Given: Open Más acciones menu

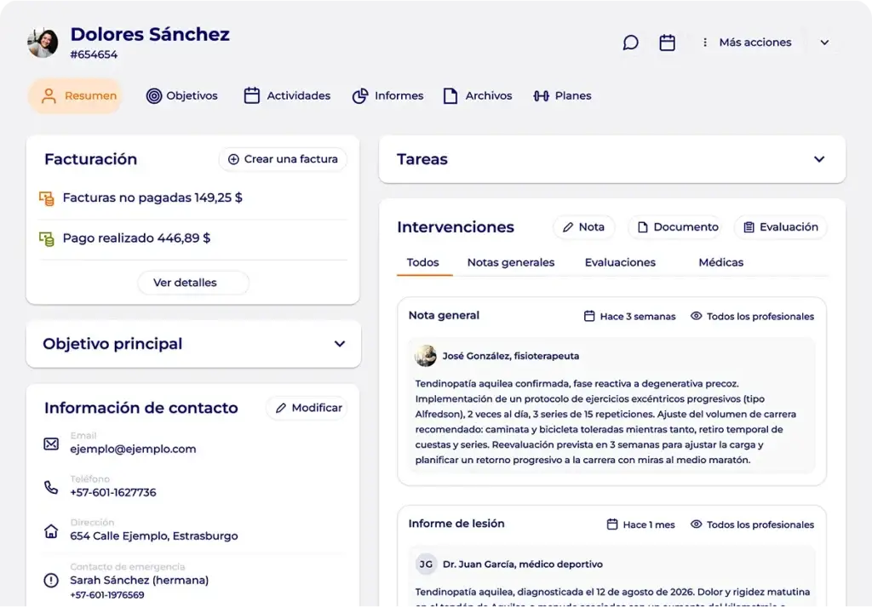Looking at the screenshot, I should [x=755, y=43].
